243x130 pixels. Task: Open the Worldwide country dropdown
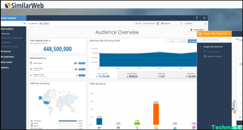pyautogui.click(x=171, y=23)
